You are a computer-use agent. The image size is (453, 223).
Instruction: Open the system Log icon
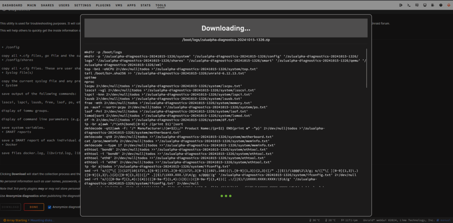click(x=433, y=5)
